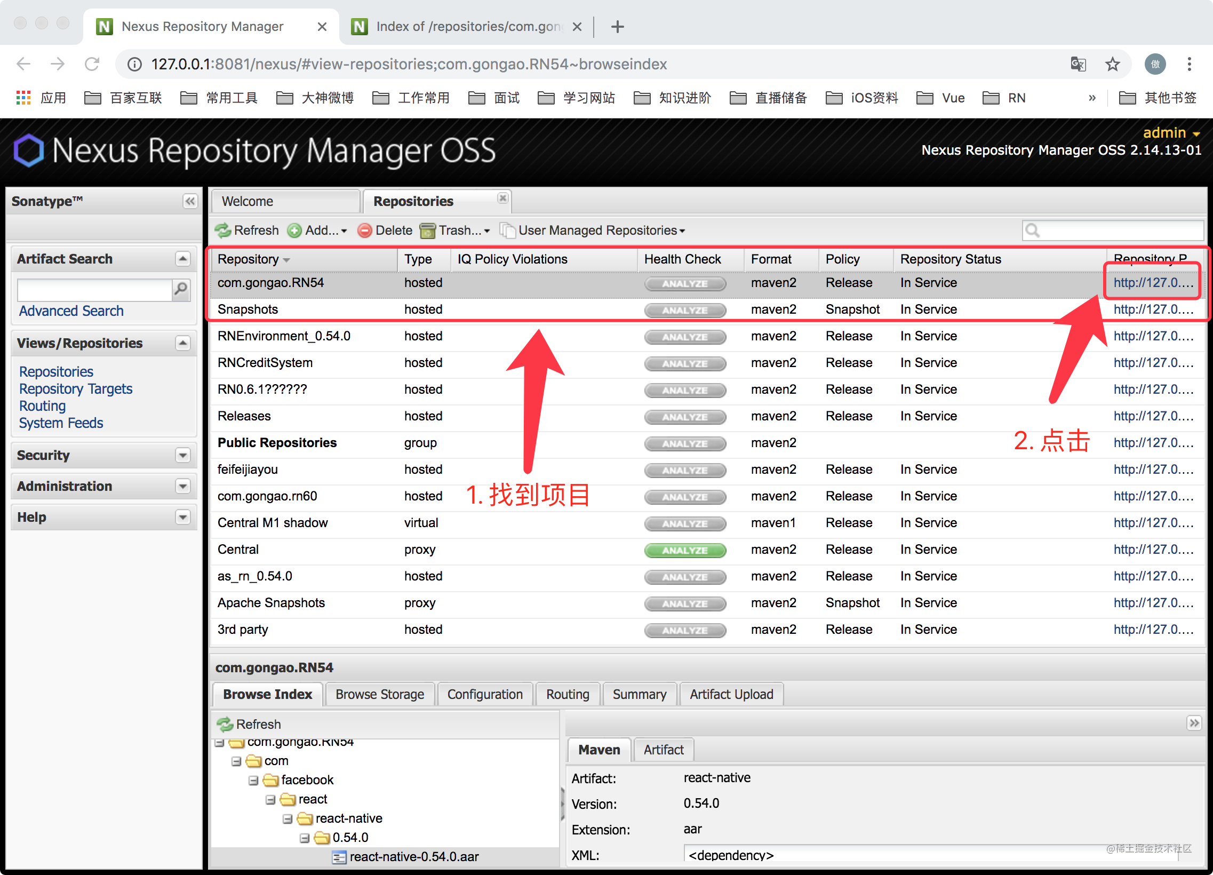
Task: Open the Chrome profile avatar
Action: 1155,64
